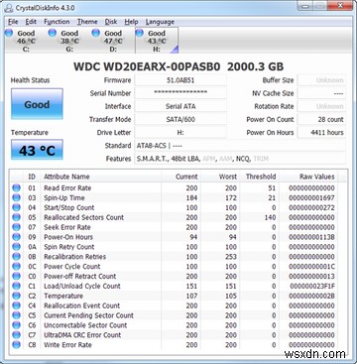This screenshot has height=364, width=357.
Task: Click the UltraDMA CRC Error Count name
Action: tap(82, 335)
